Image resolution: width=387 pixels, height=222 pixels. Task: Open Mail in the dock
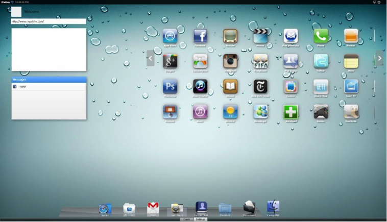coord(153,208)
